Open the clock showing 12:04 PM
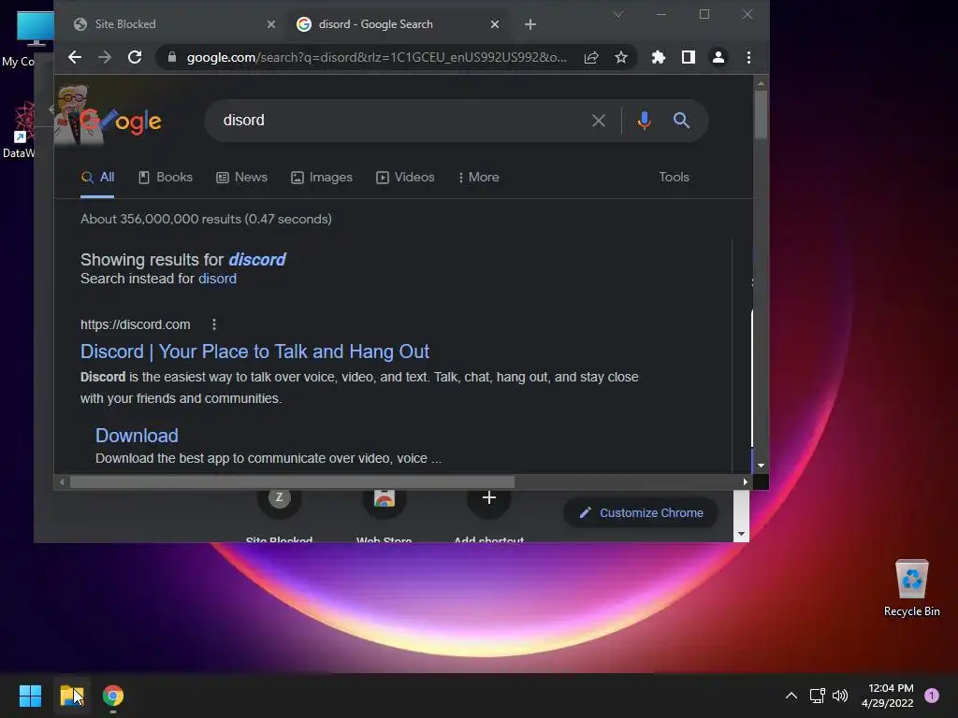958x718 pixels. coord(888,696)
